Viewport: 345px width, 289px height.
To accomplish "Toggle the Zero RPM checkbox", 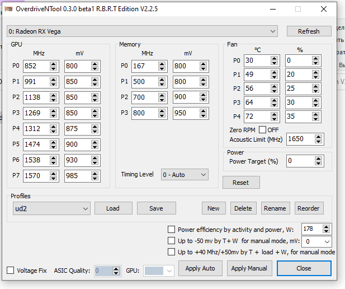I will [262, 130].
